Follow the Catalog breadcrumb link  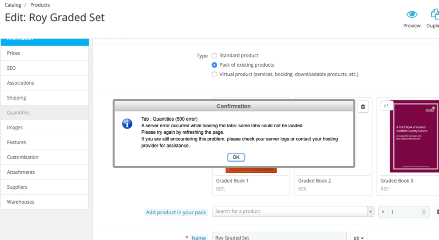13,5
